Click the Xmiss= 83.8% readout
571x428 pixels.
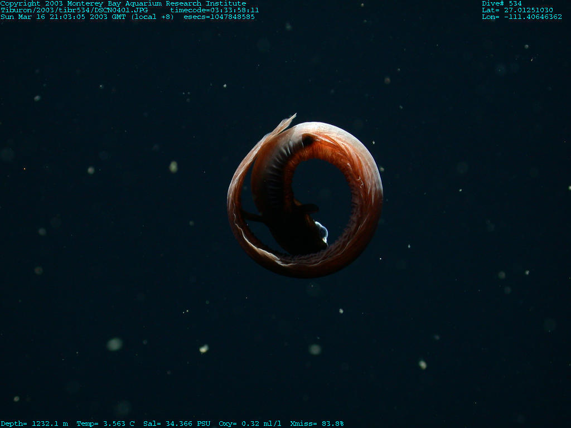[317, 424]
